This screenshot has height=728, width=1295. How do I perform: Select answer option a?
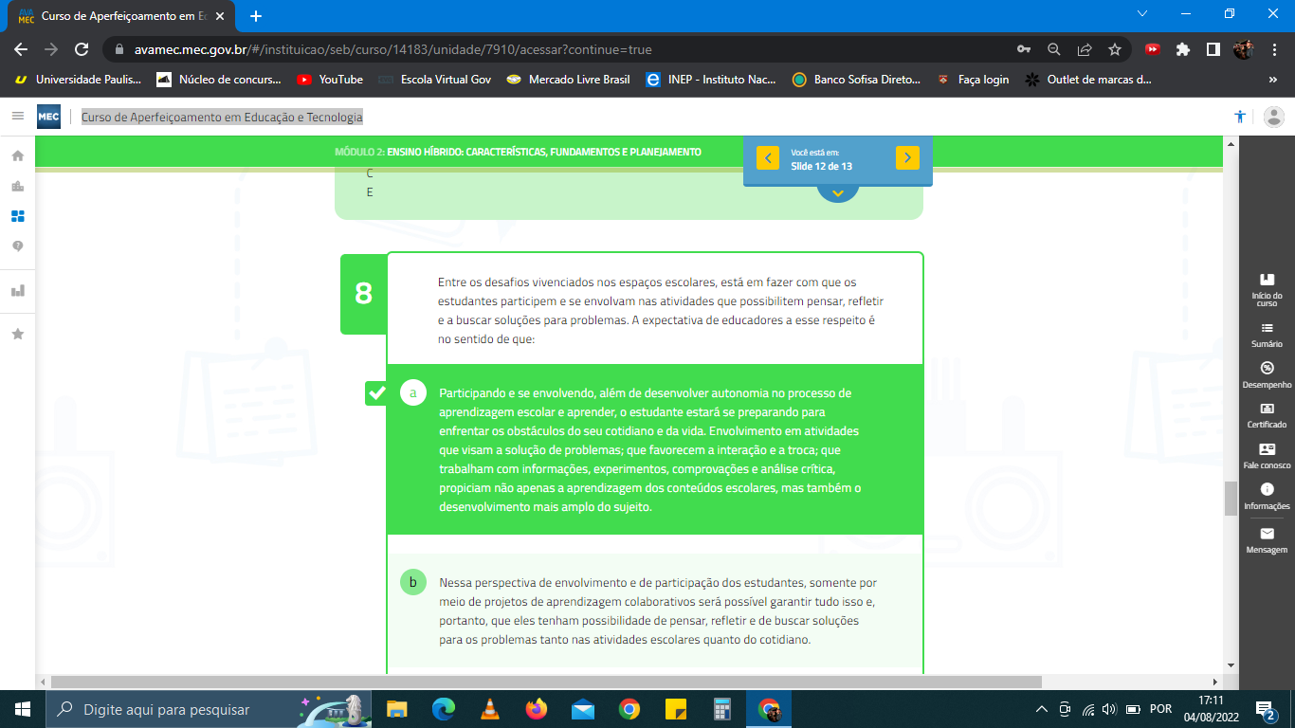click(x=413, y=392)
